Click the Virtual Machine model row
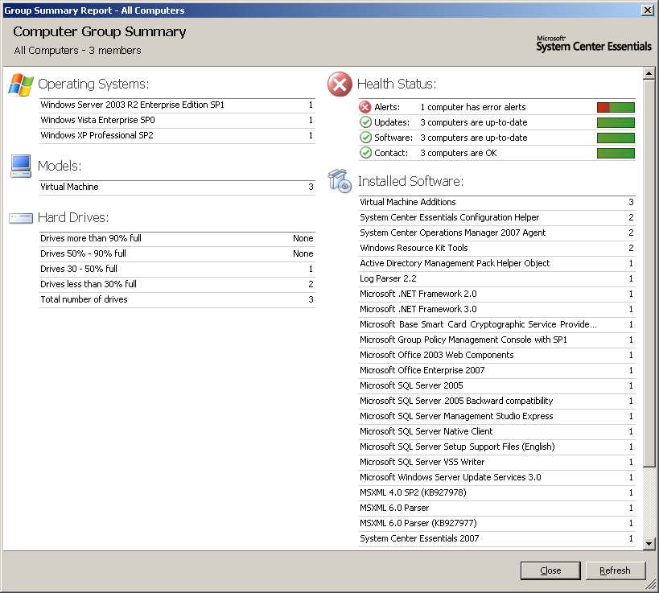 [x=177, y=187]
